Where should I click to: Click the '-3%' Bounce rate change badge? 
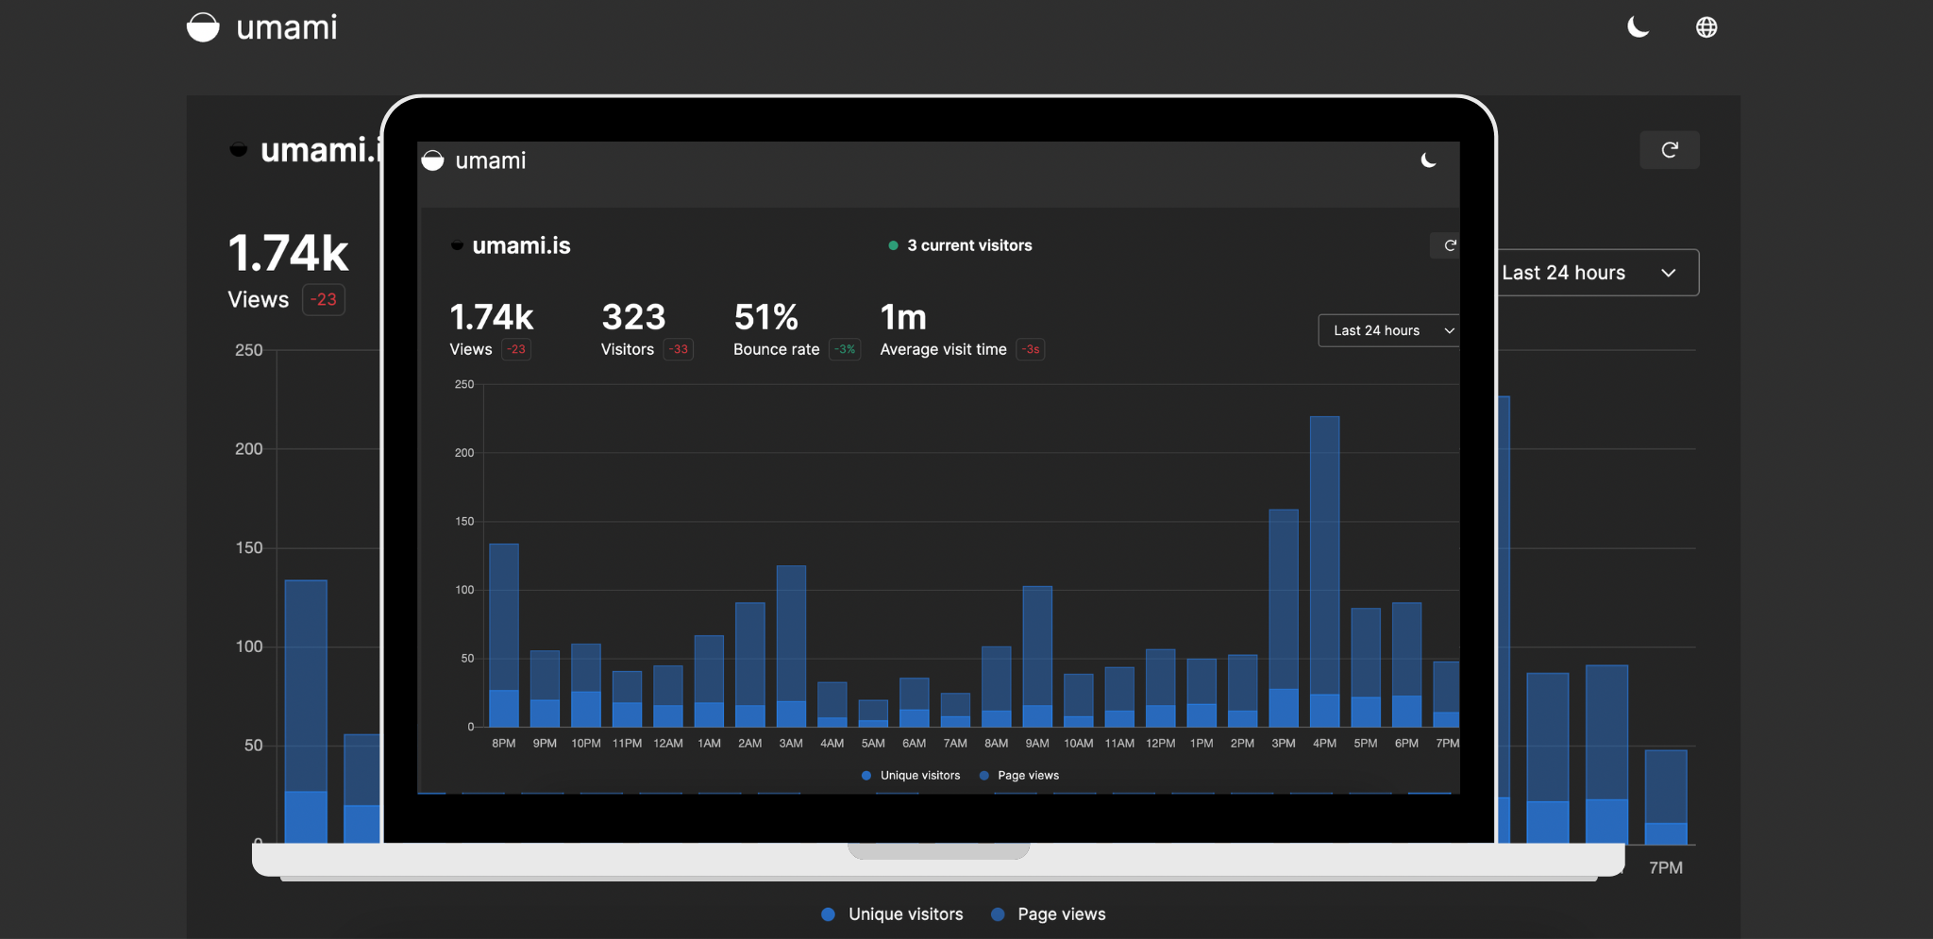pyautogui.click(x=845, y=349)
